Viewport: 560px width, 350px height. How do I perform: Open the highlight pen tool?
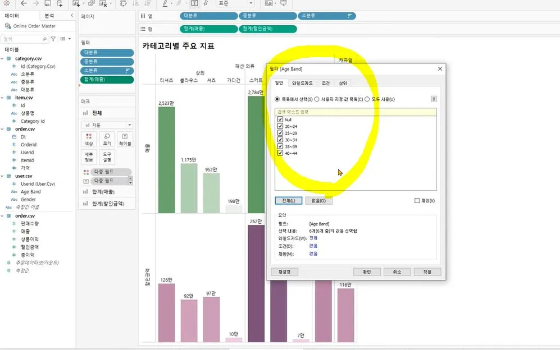[165, 3]
